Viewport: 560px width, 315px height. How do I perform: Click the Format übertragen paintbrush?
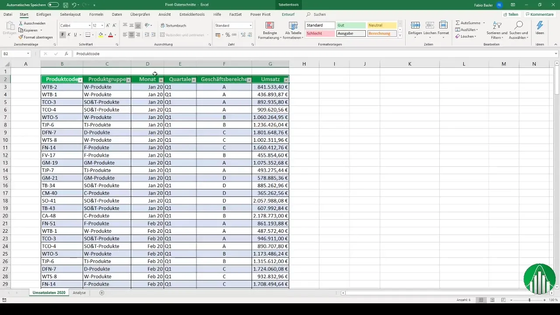tap(21, 37)
